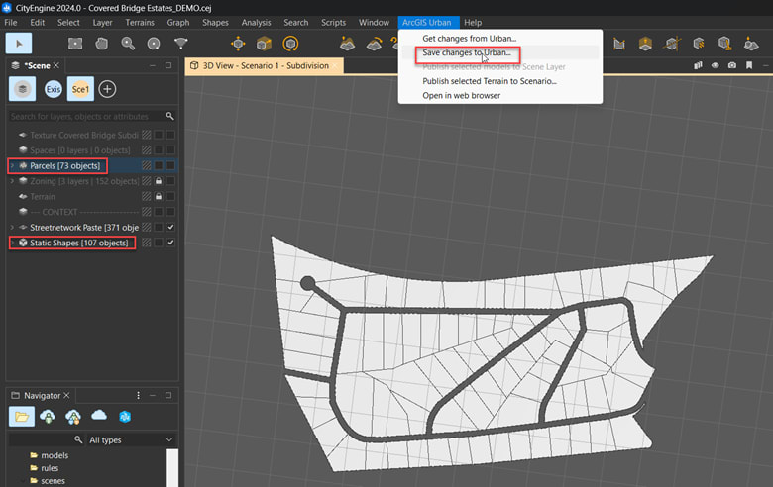Image resolution: width=773 pixels, height=487 pixels.
Task: Click the hatch color swatch of Static Shapes layer
Action: coord(147,243)
